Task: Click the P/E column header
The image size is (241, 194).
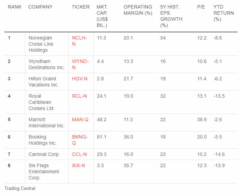Action: coord(201,7)
